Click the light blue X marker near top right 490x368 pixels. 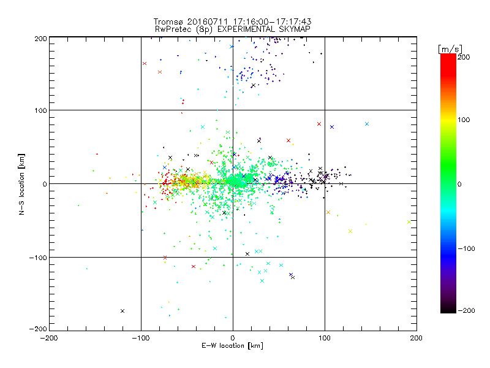coord(367,124)
